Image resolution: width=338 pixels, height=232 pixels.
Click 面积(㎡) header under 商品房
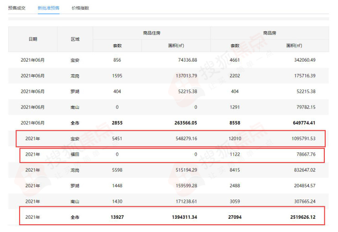pos(294,46)
